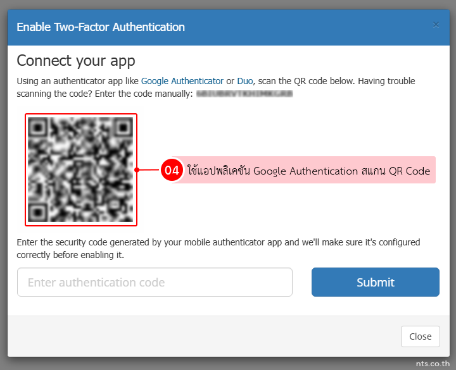This screenshot has height=370, width=456.
Task: Submit the authentication code
Action: [x=376, y=282]
